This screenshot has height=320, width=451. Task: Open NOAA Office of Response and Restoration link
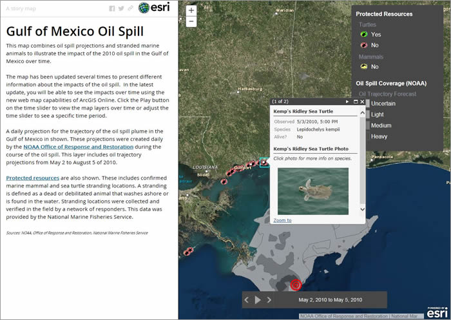tap(78, 147)
